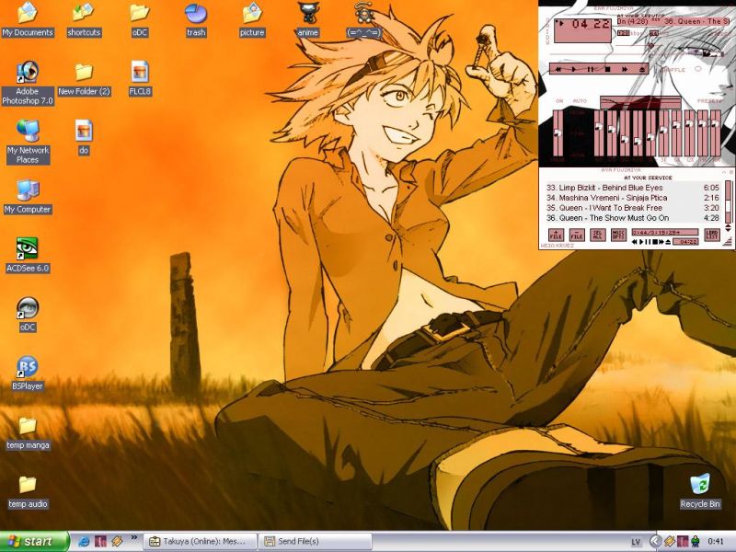Viewport: 736px width, 552px height.
Task: Click Winamp volume slider knob
Action: click(650, 46)
